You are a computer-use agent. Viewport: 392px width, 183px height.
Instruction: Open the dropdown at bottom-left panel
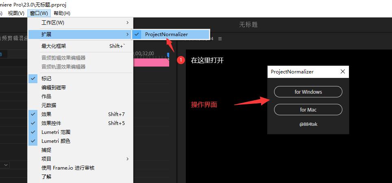[x=6, y=165]
